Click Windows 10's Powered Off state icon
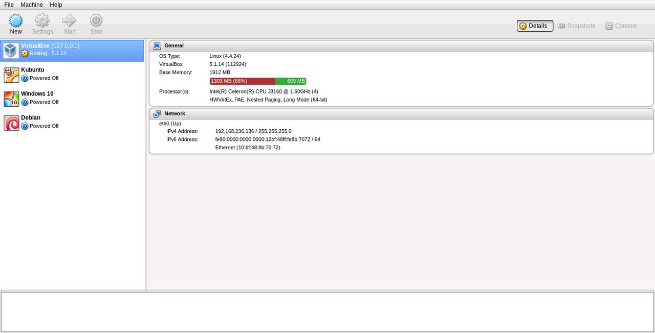 coord(25,102)
